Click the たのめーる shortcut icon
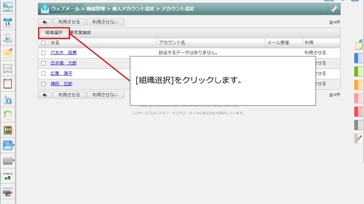This screenshot has width=364, height=204. pos(8,176)
